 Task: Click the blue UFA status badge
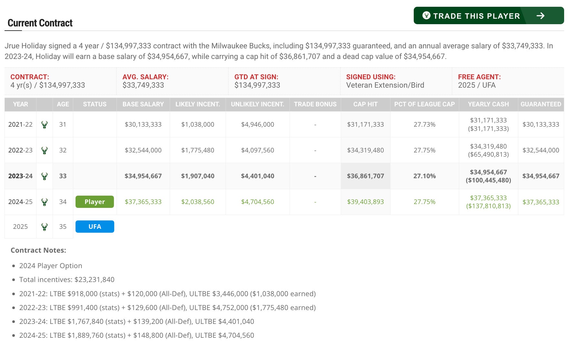95,227
